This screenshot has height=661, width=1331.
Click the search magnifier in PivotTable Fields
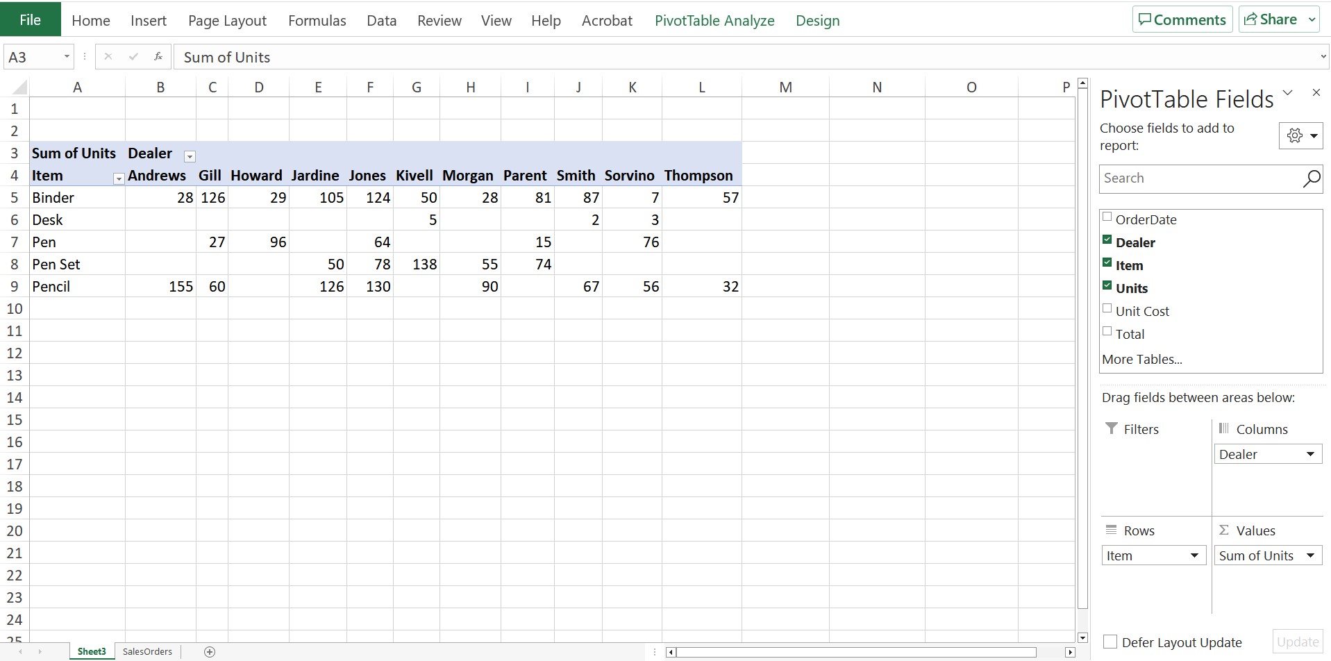(x=1312, y=178)
